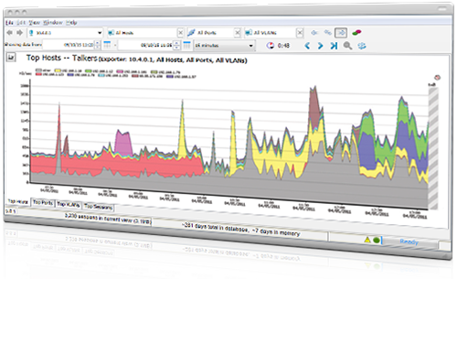Screen dimensions: 457x343
Task: Click the blue settings gear icon
Action: point(362,46)
